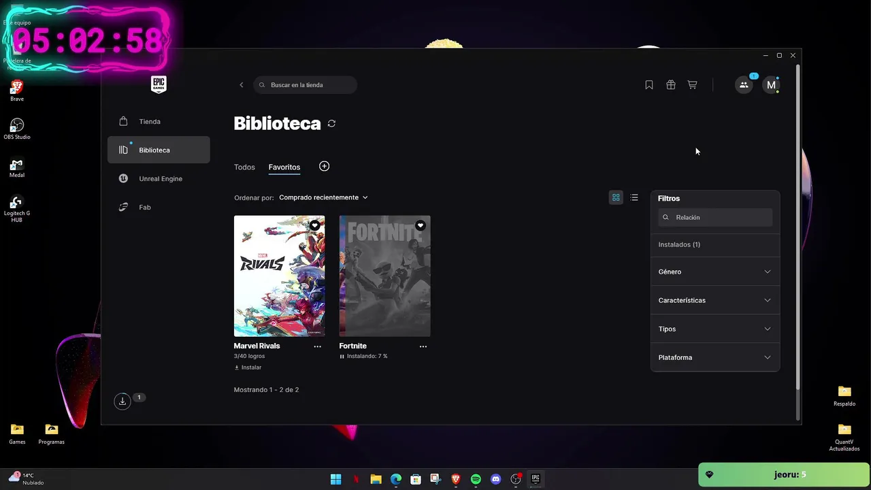Switch to grid view
The width and height of the screenshot is (871, 490).
[616, 197]
